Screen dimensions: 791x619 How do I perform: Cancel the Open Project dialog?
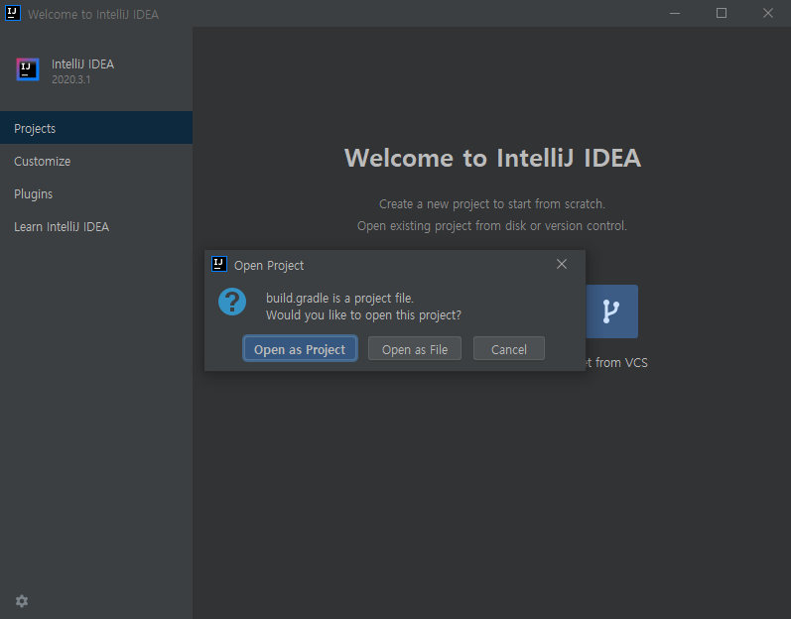point(509,349)
